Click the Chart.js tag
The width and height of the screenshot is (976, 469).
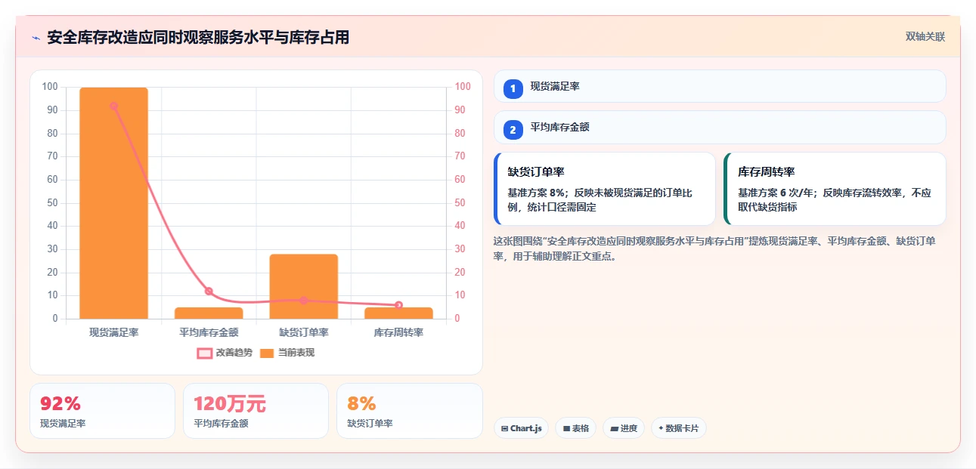[522, 428]
